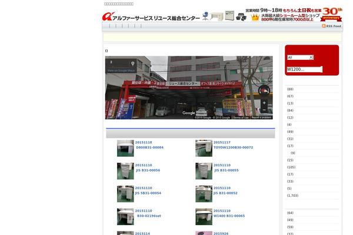Open the B30-02196set listing link
Image resolution: width=353 pixels, height=235 pixels.
(149, 216)
